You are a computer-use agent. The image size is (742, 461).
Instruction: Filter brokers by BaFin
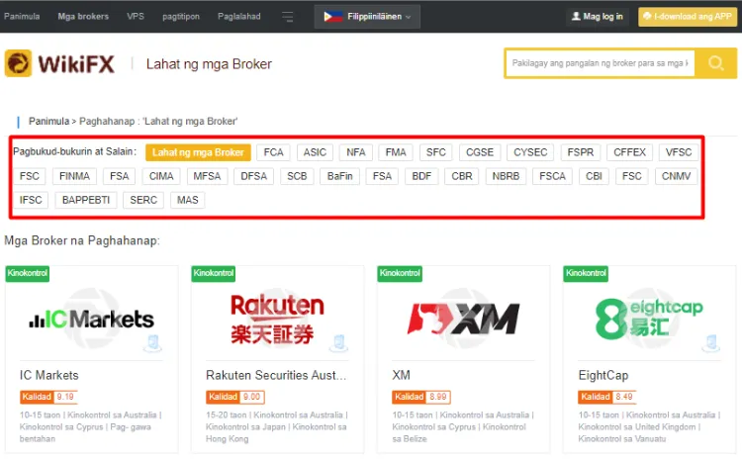[x=339, y=176]
